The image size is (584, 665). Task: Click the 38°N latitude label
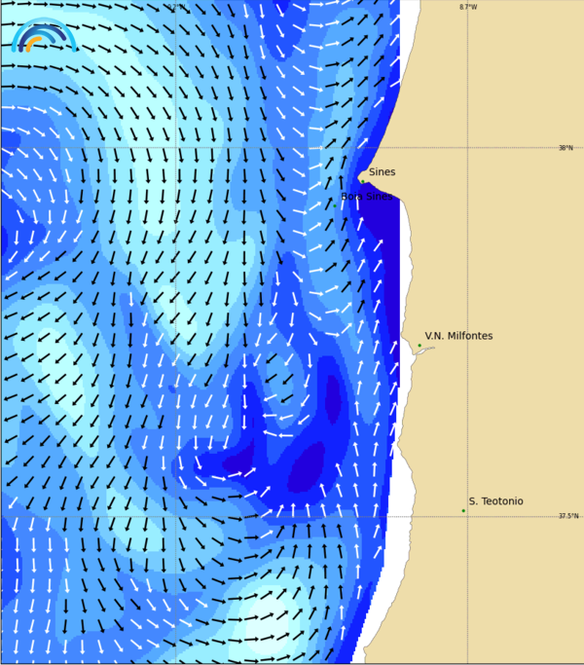566,148
